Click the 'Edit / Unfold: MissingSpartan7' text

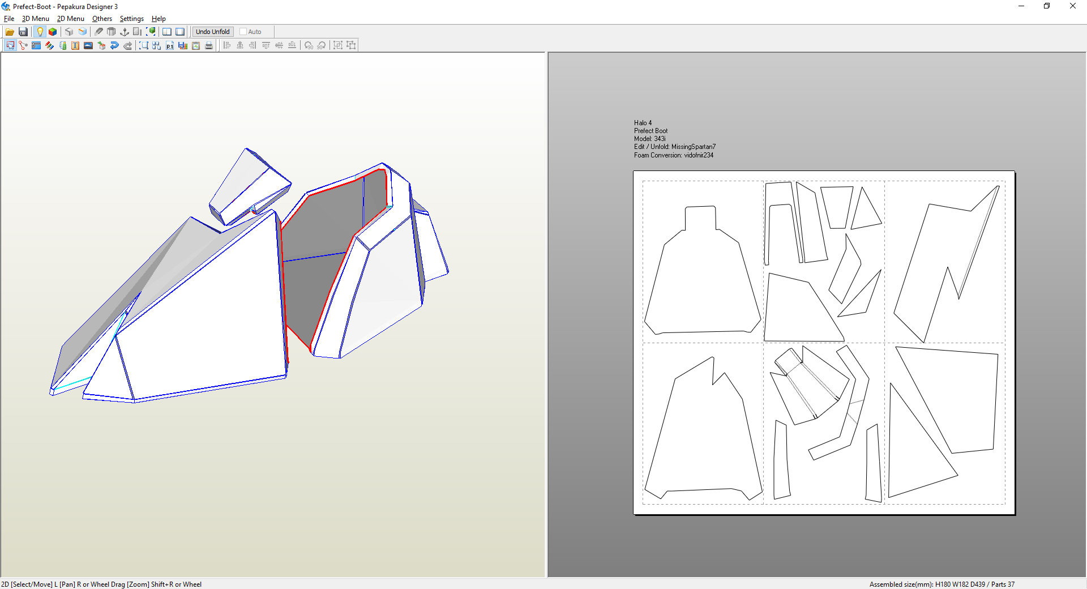pos(675,147)
